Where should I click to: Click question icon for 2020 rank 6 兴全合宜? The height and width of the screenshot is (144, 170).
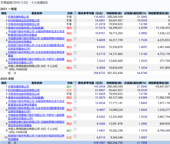[75, 108]
